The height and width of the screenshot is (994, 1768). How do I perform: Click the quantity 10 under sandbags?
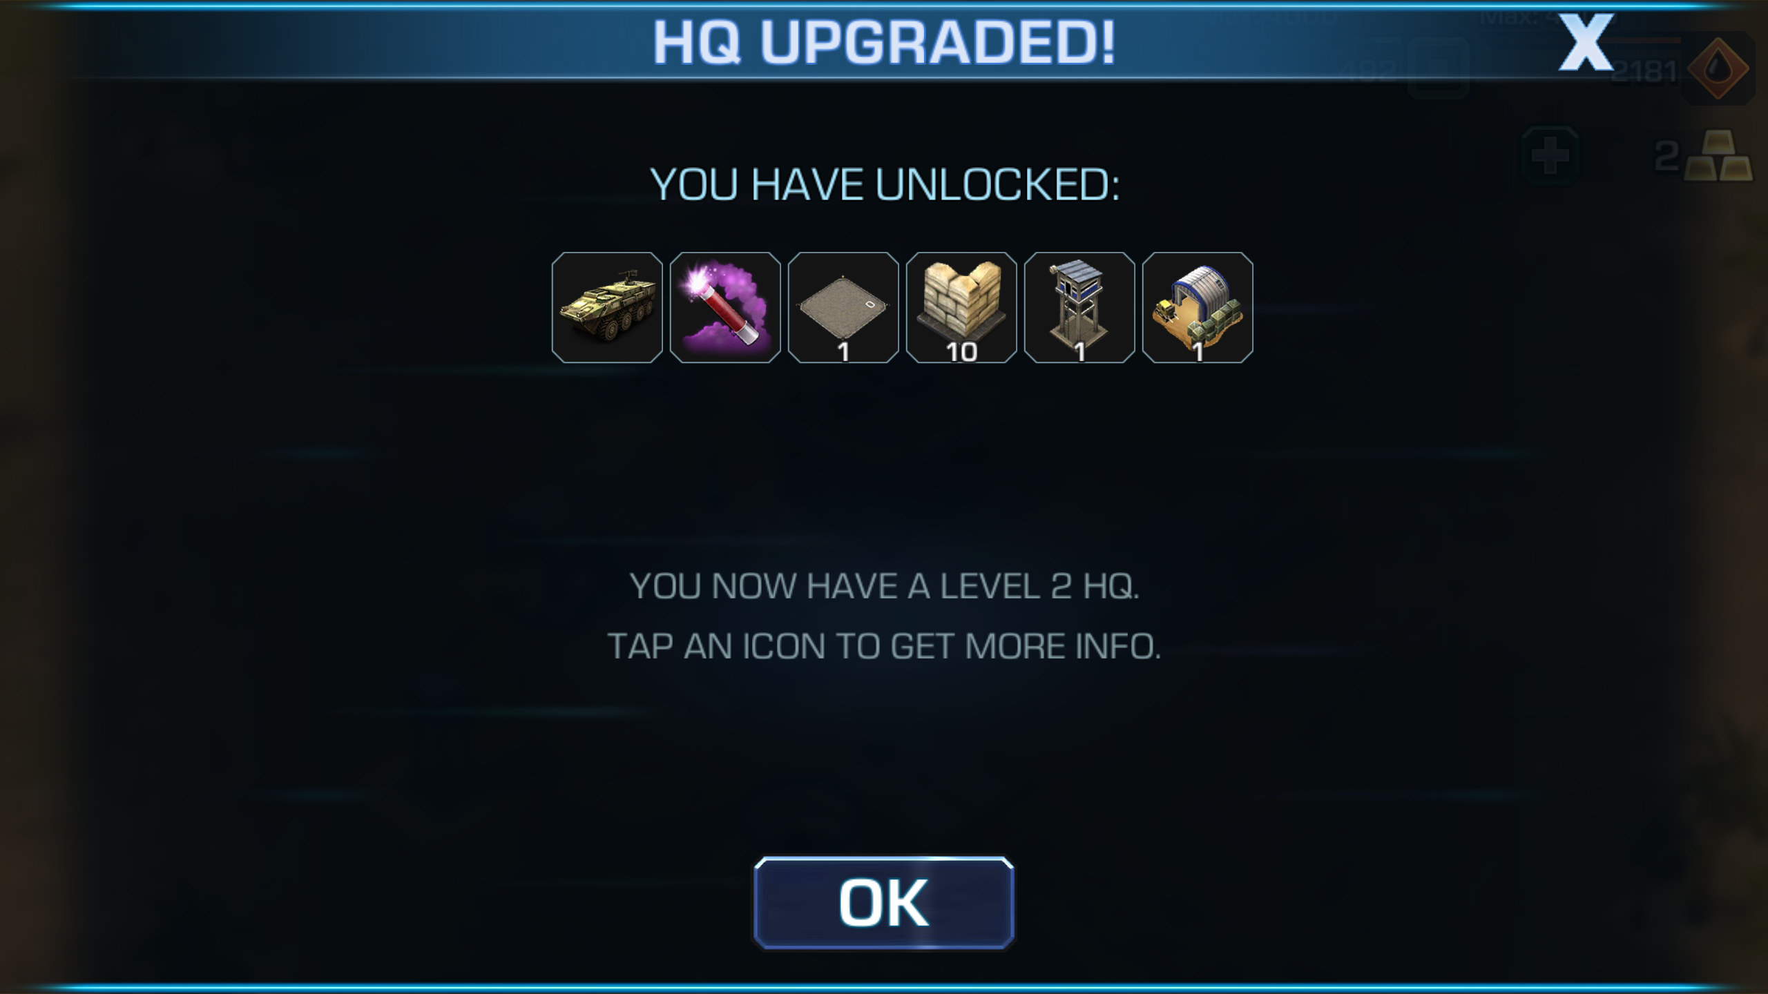(x=961, y=352)
